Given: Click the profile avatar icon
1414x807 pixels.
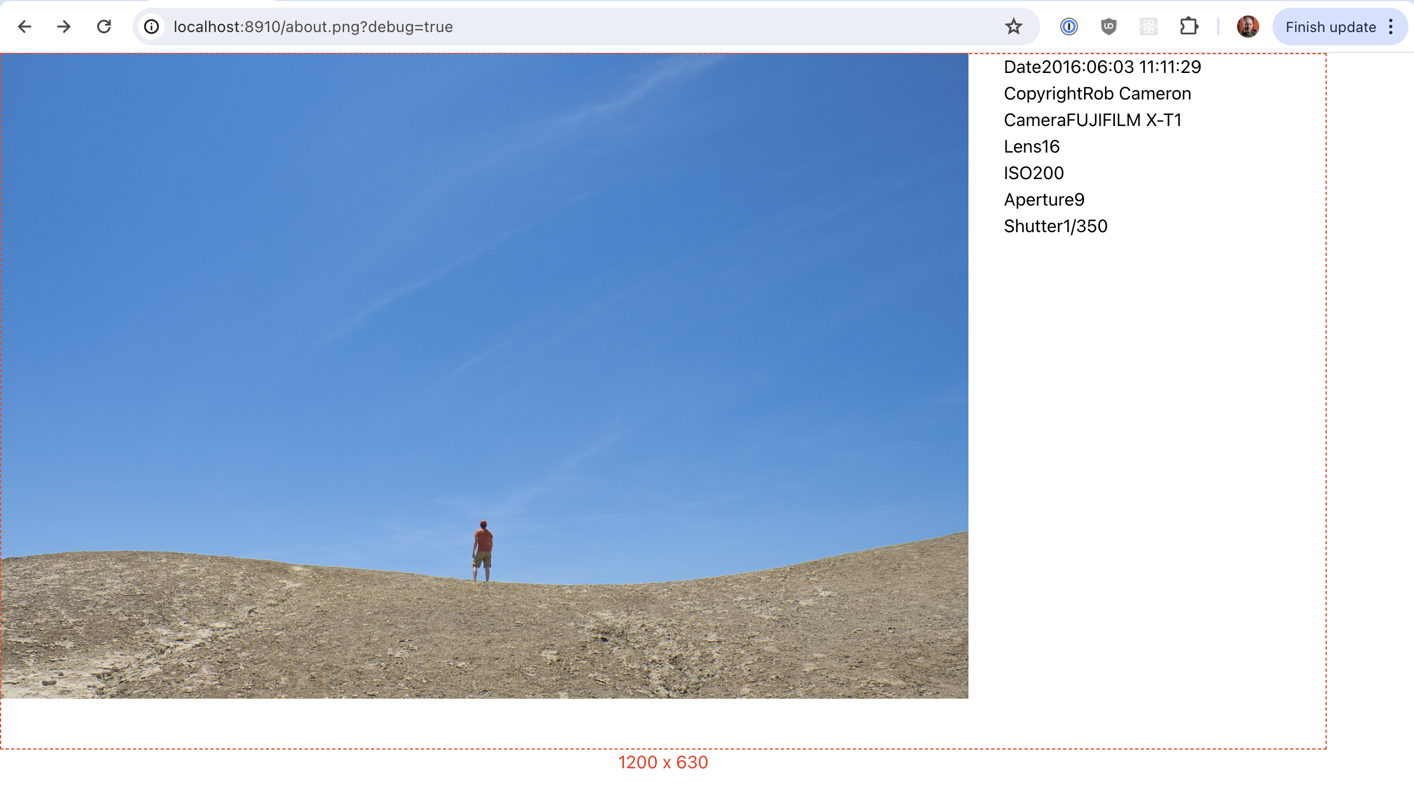Looking at the screenshot, I should [x=1248, y=26].
